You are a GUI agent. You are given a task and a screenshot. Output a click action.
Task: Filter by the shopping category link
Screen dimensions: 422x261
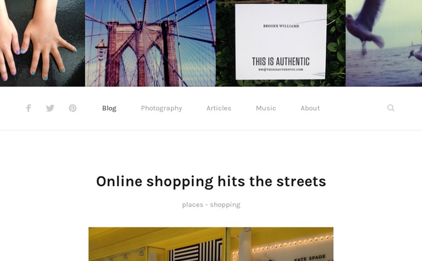225,205
